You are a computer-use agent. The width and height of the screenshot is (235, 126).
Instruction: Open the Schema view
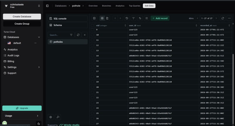[68, 25]
